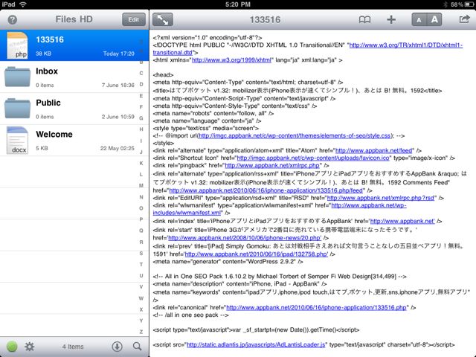Tap the Welcome docx document icon
The image size is (476, 357).
coord(17,141)
